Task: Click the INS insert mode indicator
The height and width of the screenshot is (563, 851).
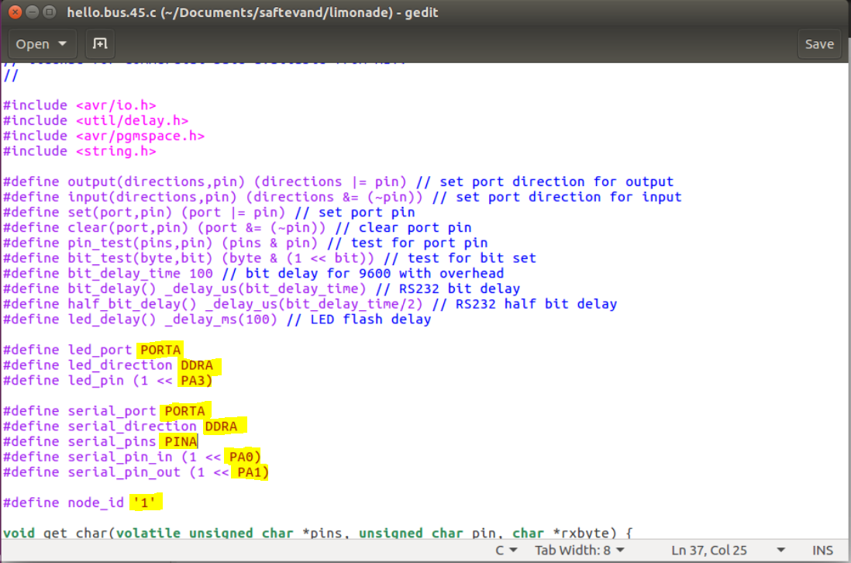Action: [x=822, y=550]
